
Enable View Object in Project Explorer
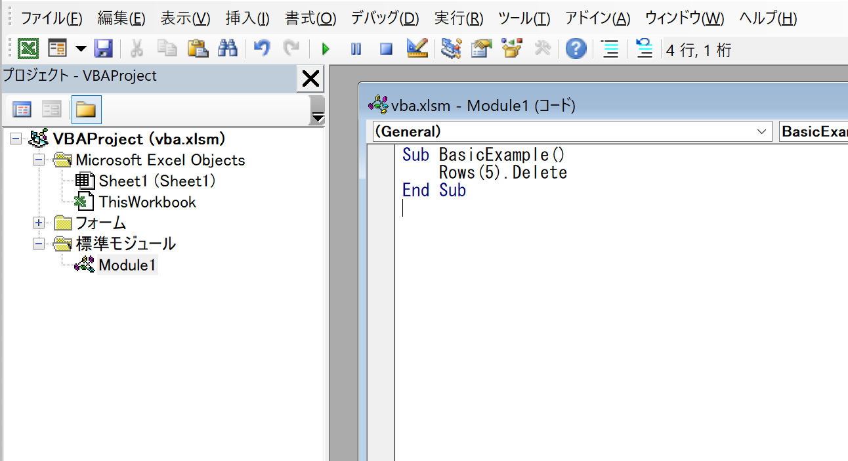pos(51,109)
